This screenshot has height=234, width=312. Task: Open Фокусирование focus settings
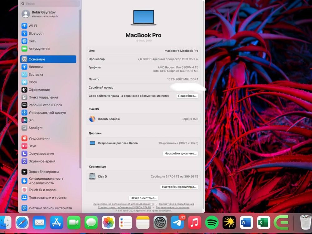pyautogui.click(x=48, y=154)
